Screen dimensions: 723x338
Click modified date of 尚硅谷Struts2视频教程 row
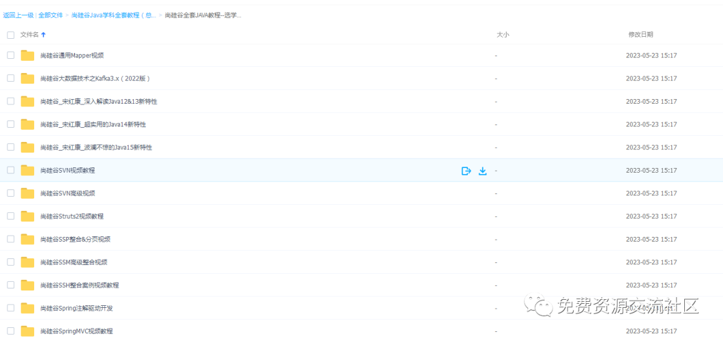coord(651,216)
